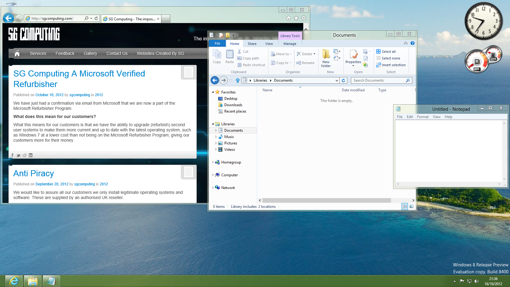
Task: Open Internet Explorer Favorites star icon
Action: pyautogui.click(x=296, y=18)
